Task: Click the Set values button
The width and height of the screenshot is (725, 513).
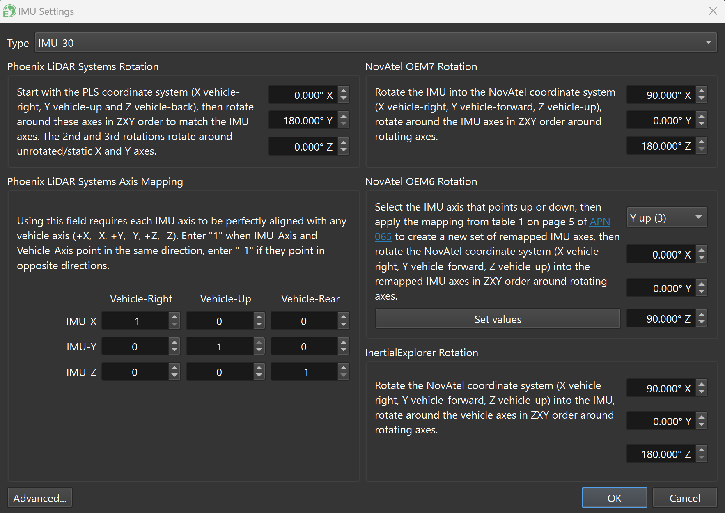Action: (x=497, y=319)
